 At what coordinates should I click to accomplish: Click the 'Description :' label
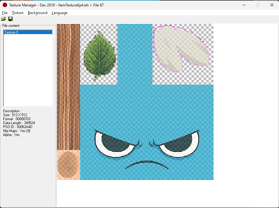[12, 111]
